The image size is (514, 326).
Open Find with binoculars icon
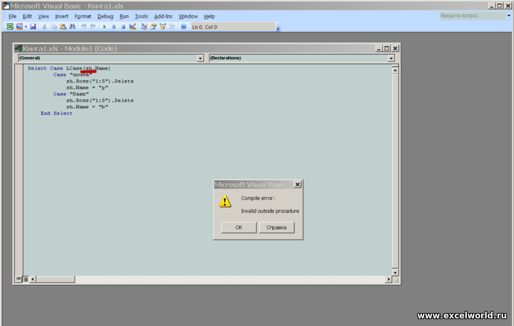tap(72, 27)
